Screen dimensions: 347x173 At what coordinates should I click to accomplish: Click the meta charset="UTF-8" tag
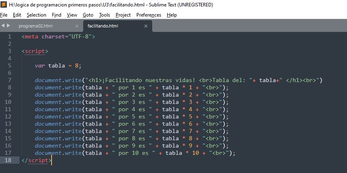58,36
